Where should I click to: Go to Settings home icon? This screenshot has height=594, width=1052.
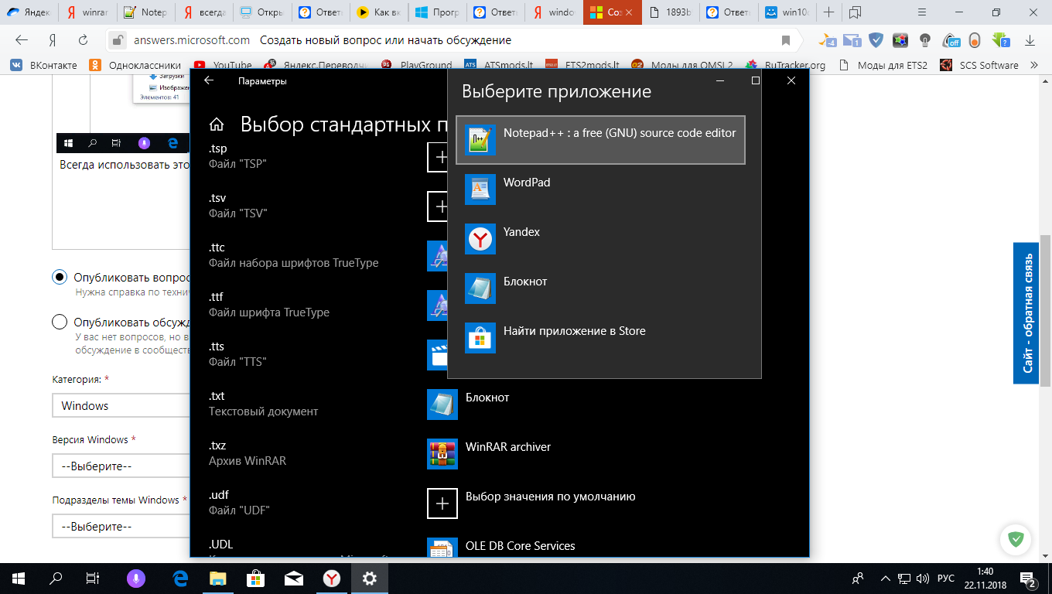tap(217, 125)
